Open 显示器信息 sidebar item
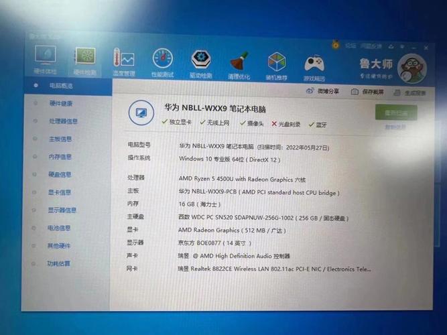 point(62,210)
